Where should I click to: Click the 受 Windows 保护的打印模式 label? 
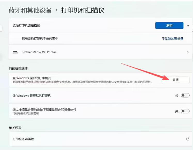pos(32,78)
